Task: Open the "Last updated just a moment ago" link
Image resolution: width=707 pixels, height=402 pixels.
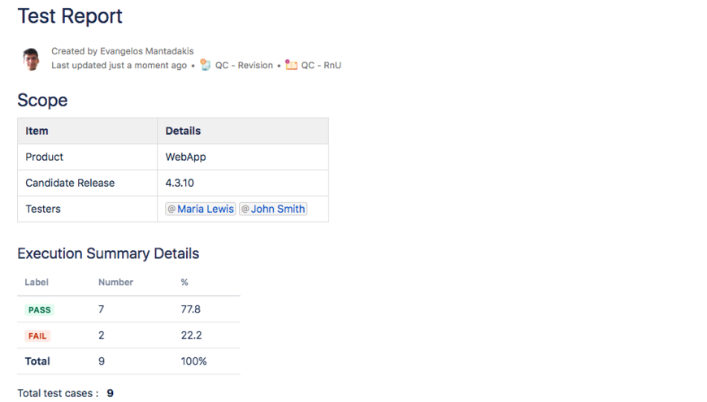Action: click(x=119, y=65)
